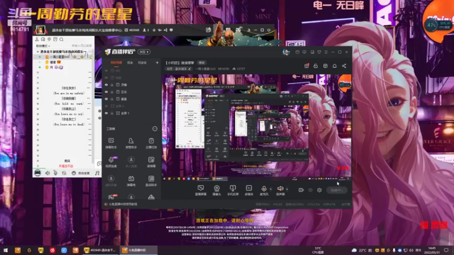
Task: Click the 修改 button next to stream title
Action: click(201, 63)
